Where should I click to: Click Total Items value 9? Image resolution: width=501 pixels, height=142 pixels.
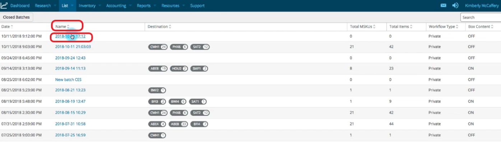tap(391, 102)
